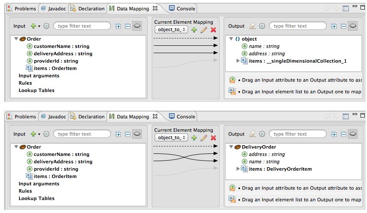Toggle the oval view button in top Input toolbar

click(x=137, y=26)
